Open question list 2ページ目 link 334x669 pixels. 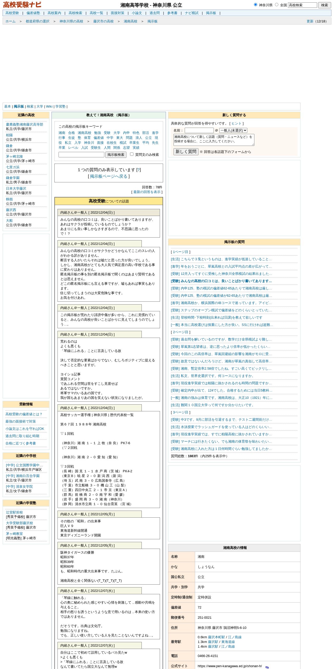click(x=181, y=332)
